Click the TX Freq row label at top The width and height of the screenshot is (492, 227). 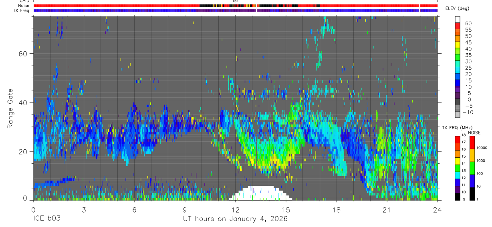click(22, 10)
